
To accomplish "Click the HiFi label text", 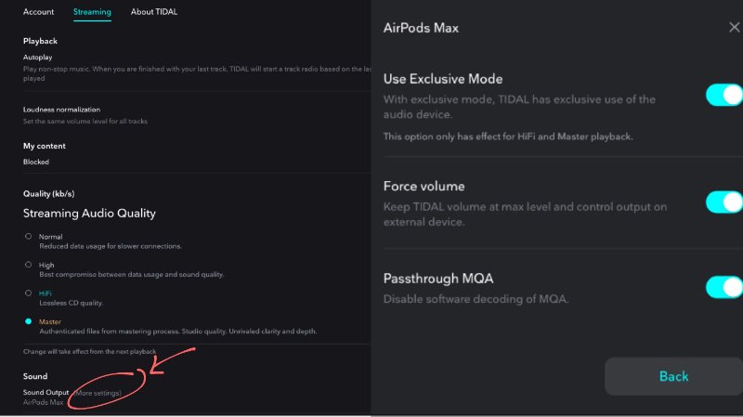I will (45, 293).
